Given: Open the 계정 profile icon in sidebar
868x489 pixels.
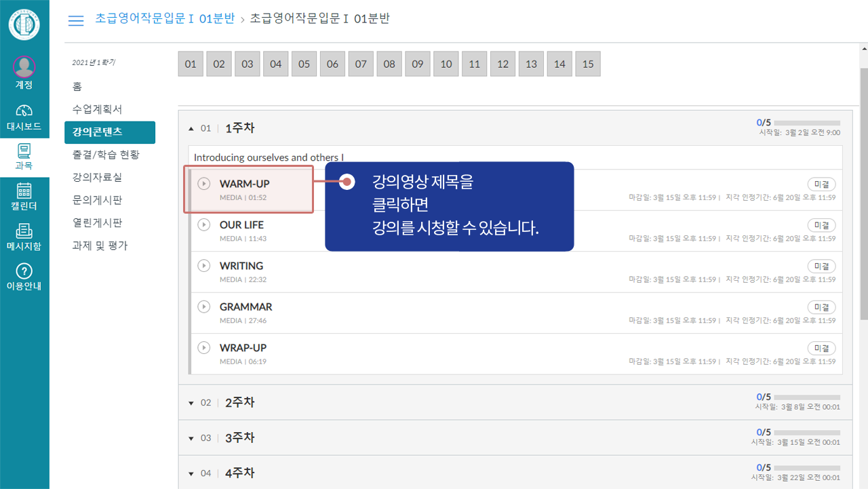Looking at the screenshot, I should 24,71.
